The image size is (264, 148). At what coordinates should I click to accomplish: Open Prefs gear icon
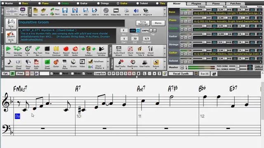point(106,12)
